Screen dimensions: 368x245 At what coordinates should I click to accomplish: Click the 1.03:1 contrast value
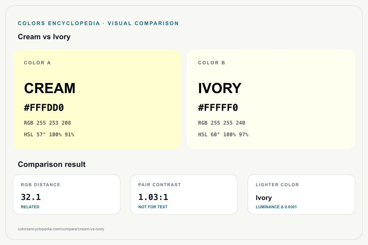pyautogui.click(x=153, y=197)
